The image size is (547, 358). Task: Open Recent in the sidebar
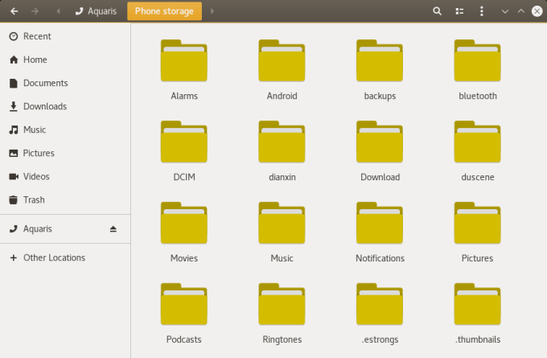(37, 36)
